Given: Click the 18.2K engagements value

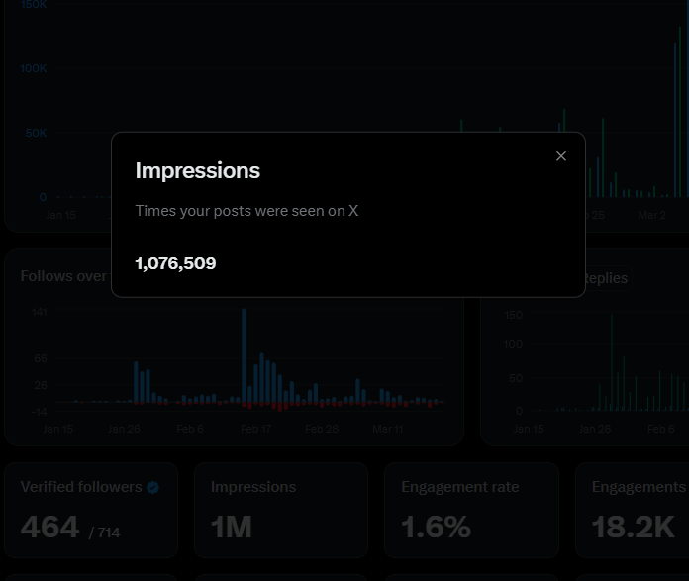Looking at the screenshot, I should click(x=634, y=527).
